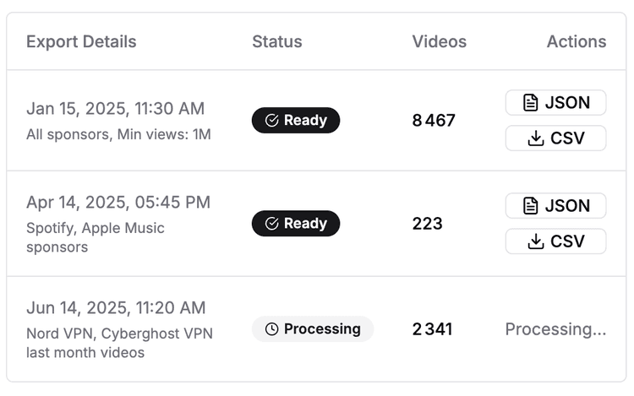Image resolution: width=634 pixels, height=396 pixels.
Task: Click the Export Details column header
Action: (81, 41)
